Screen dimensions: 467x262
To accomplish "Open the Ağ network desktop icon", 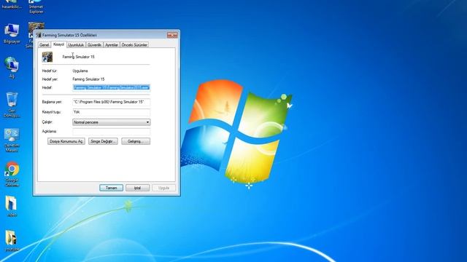I will coord(12,68).
